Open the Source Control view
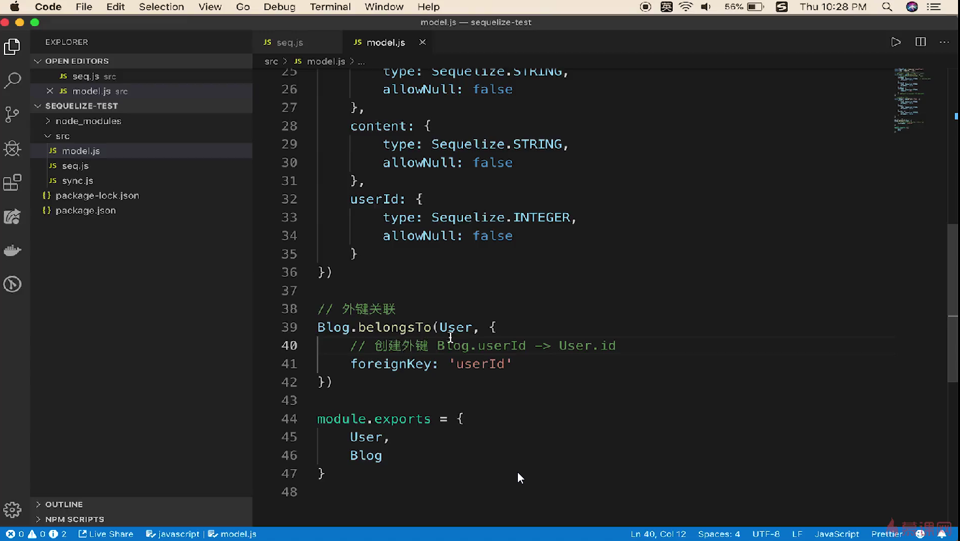This screenshot has height=541, width=960. coord(12,114)
